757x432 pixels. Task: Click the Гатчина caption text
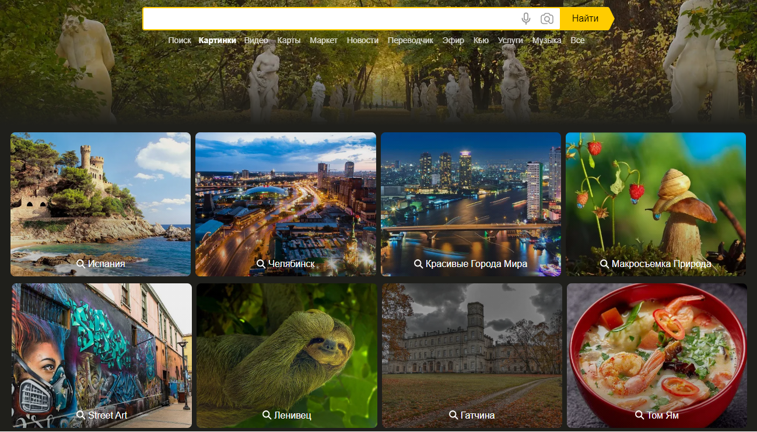click(478, 415)
